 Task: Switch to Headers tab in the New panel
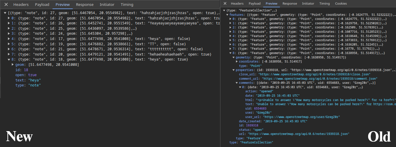tap(21, 5)
